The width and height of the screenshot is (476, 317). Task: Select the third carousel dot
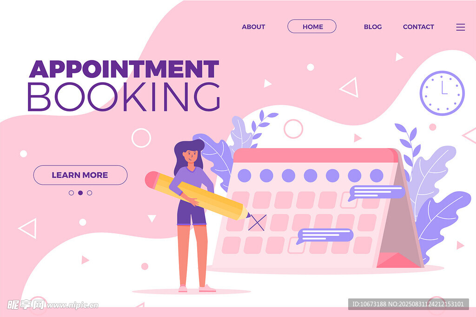(90, 193)
